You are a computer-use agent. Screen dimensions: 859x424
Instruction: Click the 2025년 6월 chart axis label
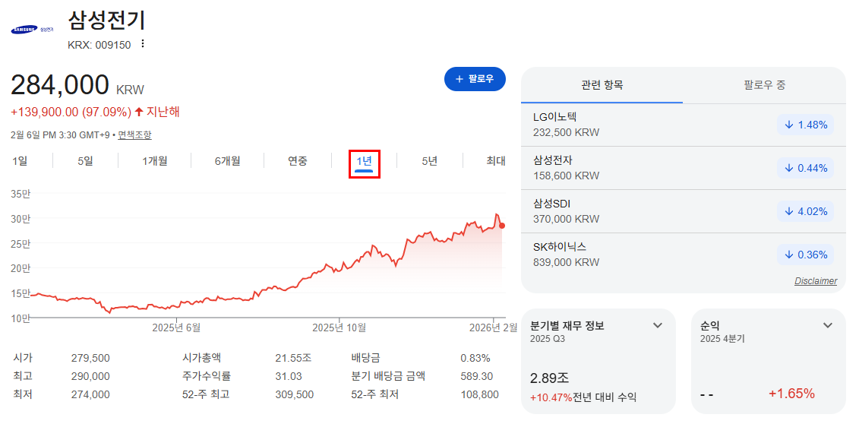tap(176, 327)
